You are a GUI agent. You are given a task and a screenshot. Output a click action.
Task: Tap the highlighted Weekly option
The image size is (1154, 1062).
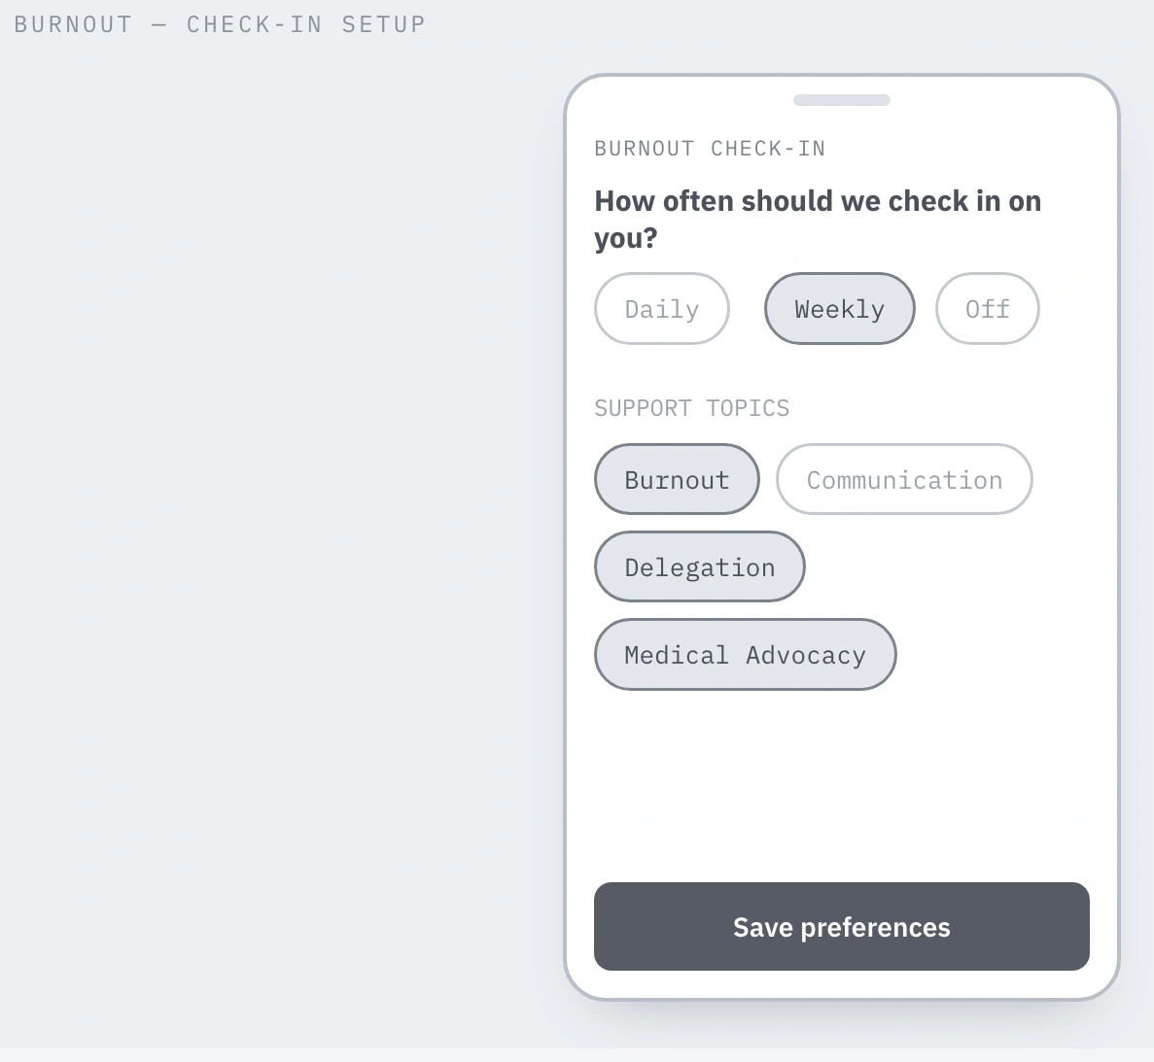coord(840,309)
